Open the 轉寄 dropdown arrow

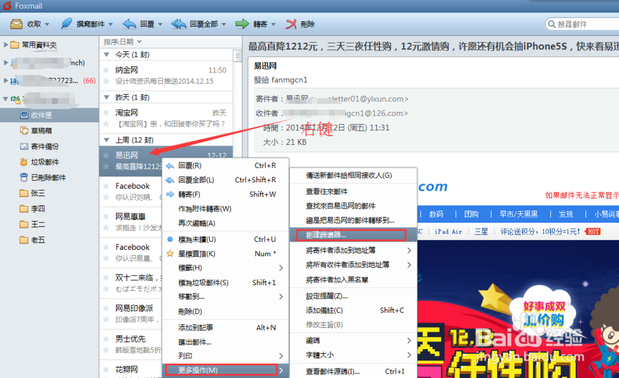coord(273,25)
